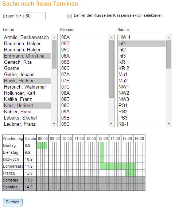Click green free slot Donnerstag 14:00

(115, 166)
